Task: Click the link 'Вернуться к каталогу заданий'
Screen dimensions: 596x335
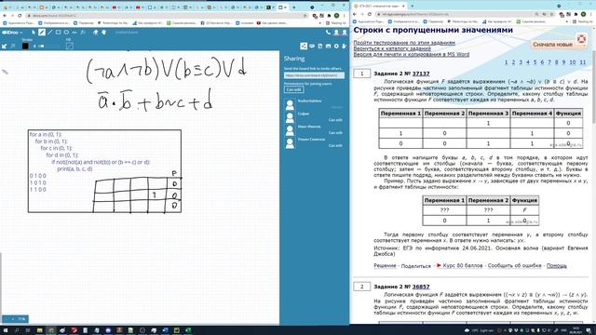Action: coord(392,48)
